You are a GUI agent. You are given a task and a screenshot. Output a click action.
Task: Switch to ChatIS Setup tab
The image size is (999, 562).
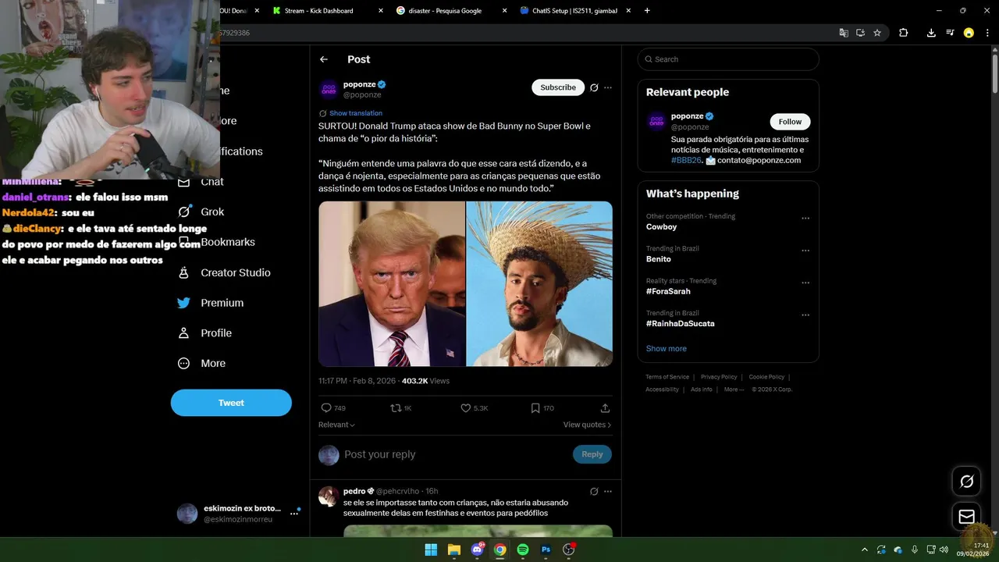point(574,11)
